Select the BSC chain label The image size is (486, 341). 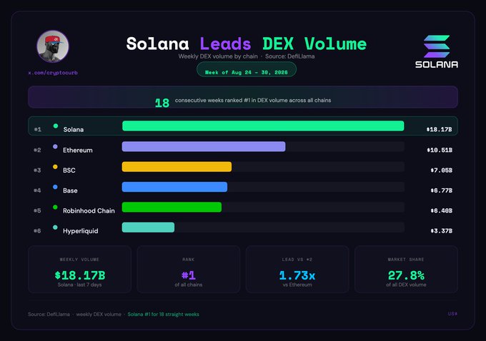[x=69, y=170]
